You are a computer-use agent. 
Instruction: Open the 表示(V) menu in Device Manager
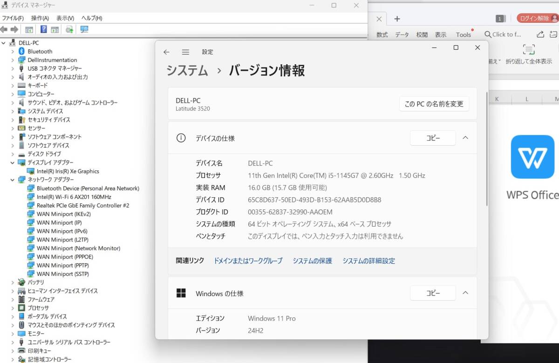(65, 18)
